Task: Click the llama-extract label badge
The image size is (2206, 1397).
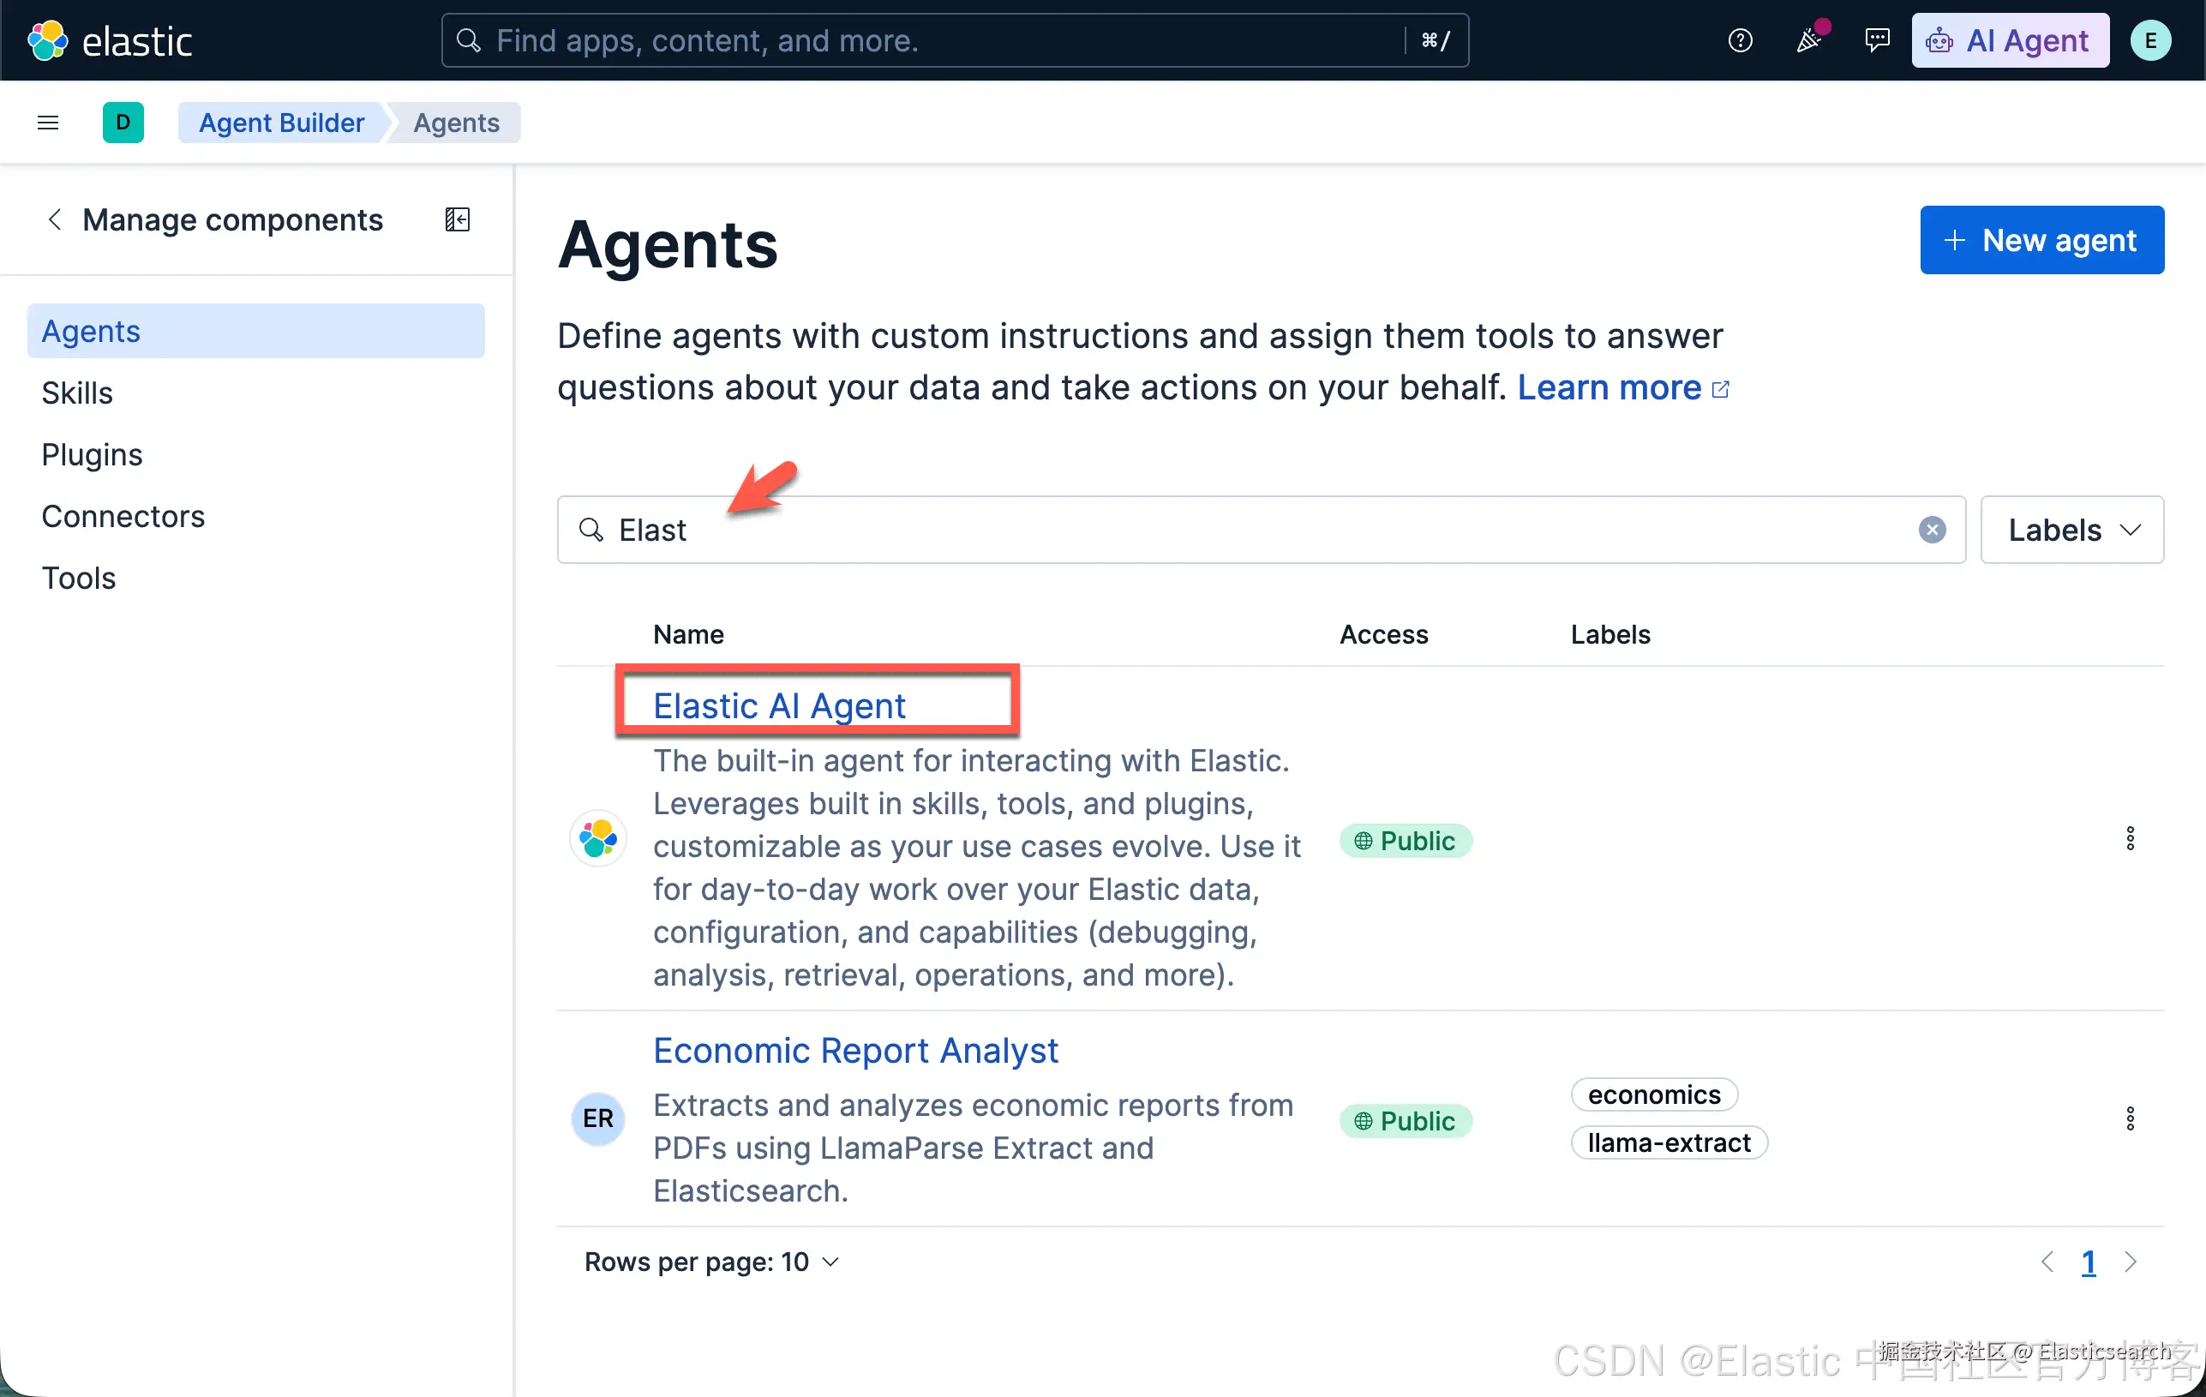Action: [1669, 1142]
